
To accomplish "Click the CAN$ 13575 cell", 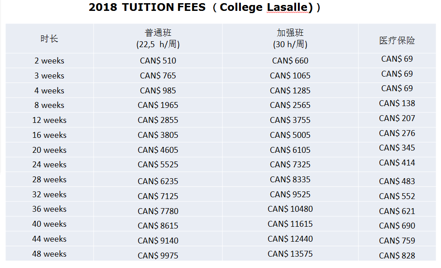I will (290, 253).
